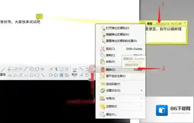This screenshot has width=194, height=123.
Task: Click 剪切(T) in the context menu
Action: (120, 49)
